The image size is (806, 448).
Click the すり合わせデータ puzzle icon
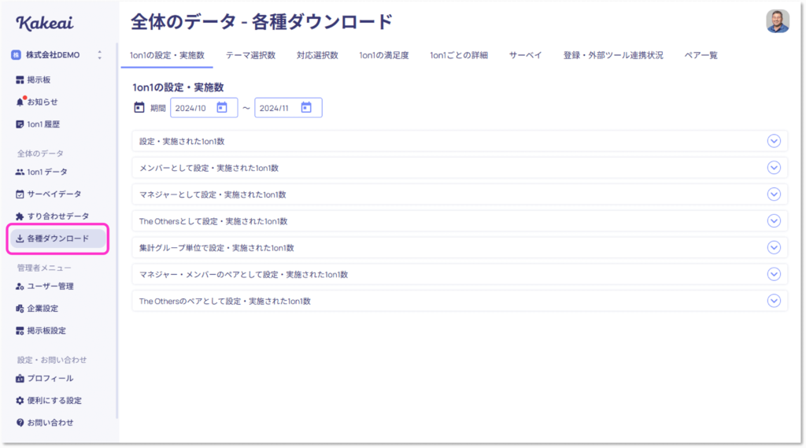[20, 216]
